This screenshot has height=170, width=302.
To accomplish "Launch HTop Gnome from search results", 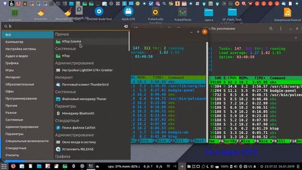I will coord(92,42).
